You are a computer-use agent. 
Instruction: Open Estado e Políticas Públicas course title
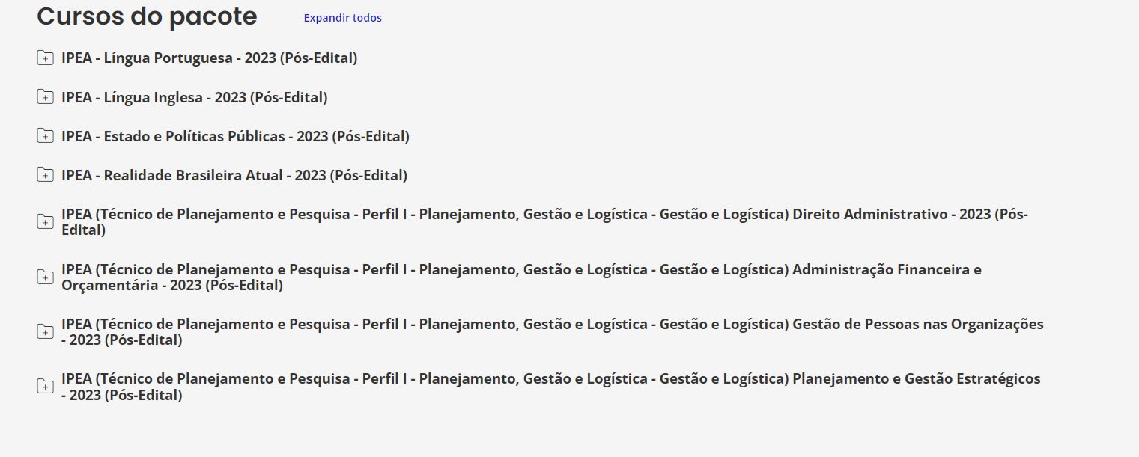[235, 136]
